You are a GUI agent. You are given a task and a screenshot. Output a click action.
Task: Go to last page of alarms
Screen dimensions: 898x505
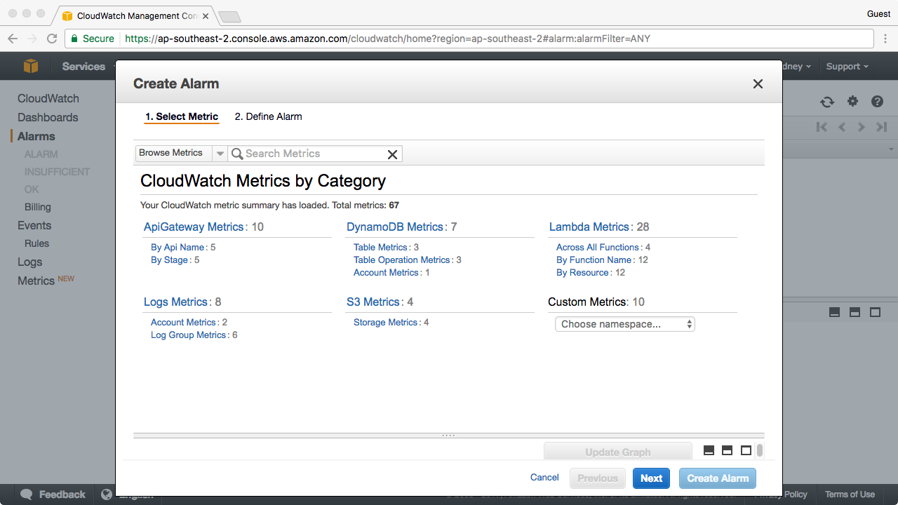click(882, 127)
